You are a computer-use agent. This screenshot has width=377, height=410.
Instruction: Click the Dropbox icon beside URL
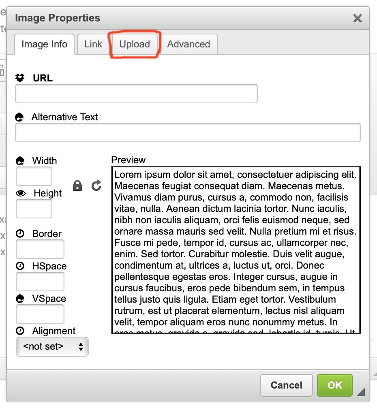coord(20,78)
